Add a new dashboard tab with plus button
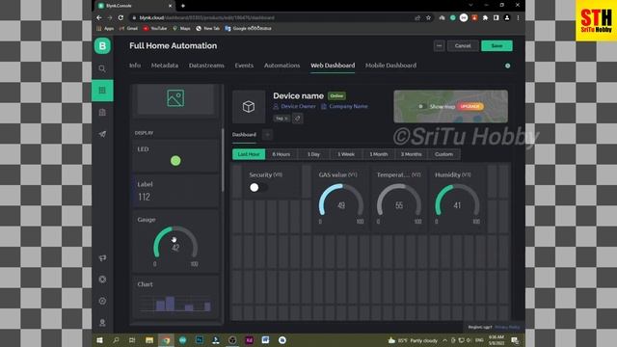Image resolution: width=617 pixels, height=347 pixels. click(x=267, y=135)
